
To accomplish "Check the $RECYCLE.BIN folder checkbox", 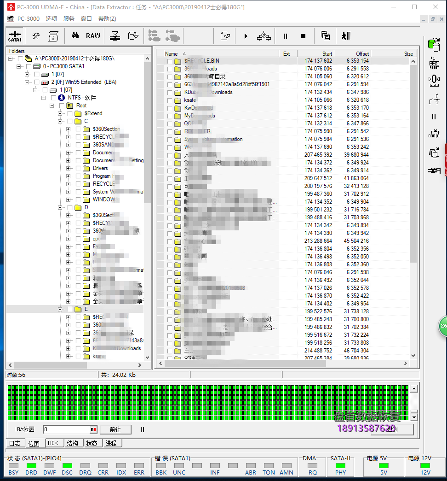I will click(x=170, y=61).
